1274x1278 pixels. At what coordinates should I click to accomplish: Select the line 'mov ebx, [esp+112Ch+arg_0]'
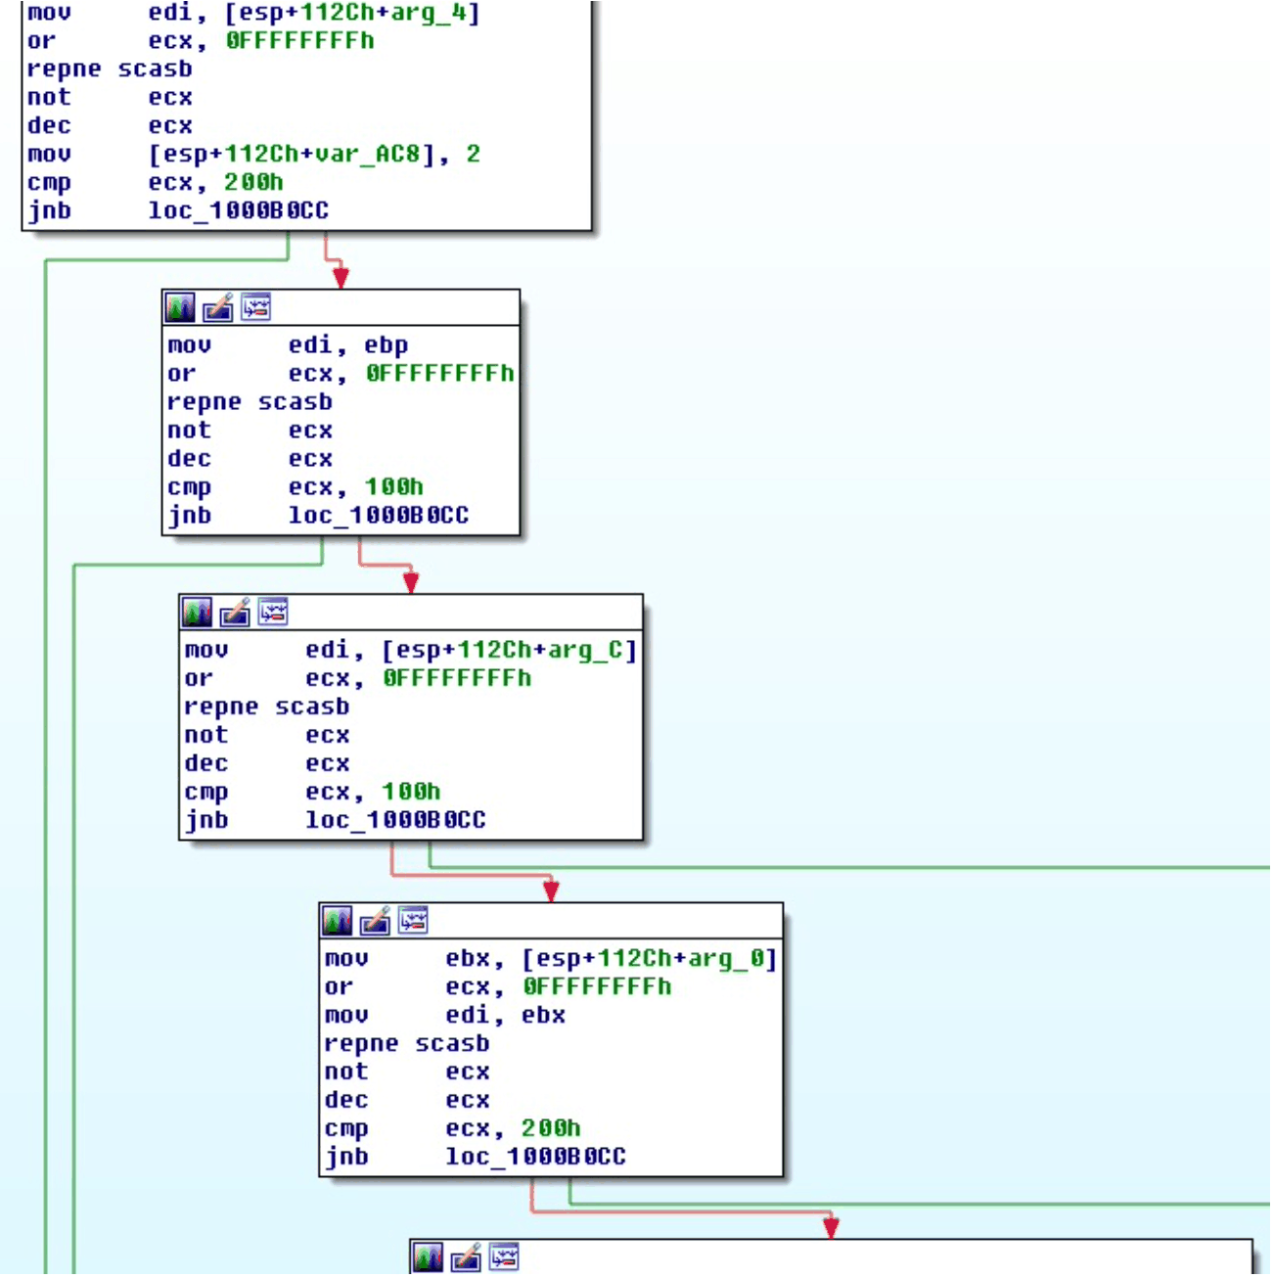click(551, 959)
